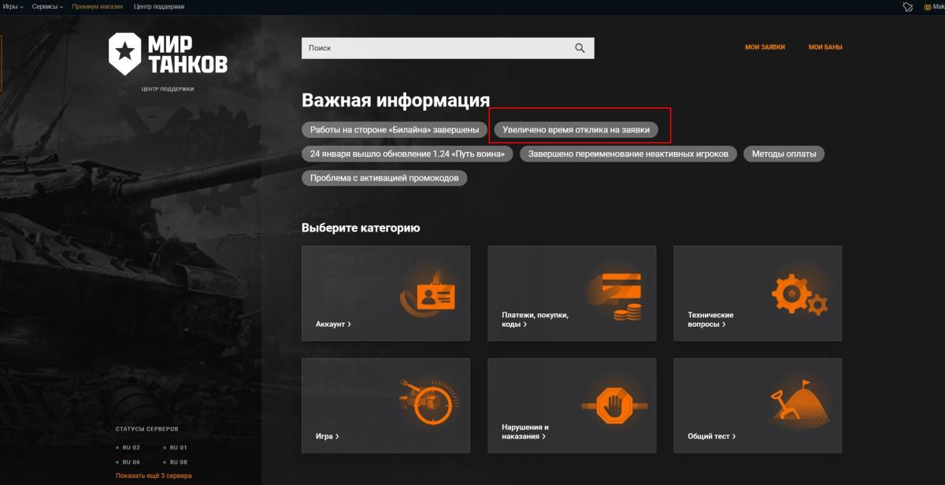Open the Технические вопросы gears icon

click(x=799, y=295)
